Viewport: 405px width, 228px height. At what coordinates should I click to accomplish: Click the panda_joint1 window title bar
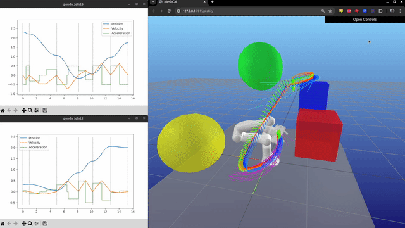point(73,118)
